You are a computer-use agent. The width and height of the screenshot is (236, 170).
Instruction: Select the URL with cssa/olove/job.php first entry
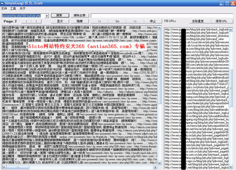(x=197, y=42)
